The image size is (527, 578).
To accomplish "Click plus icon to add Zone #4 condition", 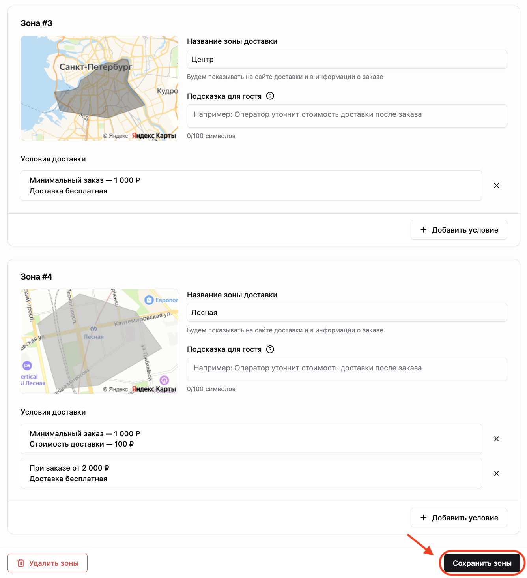I will (x=423, y=518).
